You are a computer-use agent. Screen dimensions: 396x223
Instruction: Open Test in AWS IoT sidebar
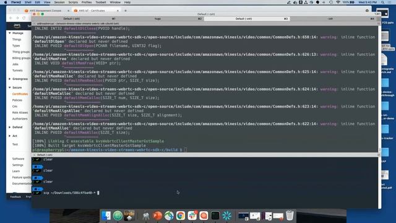click(x=15, y=144)
